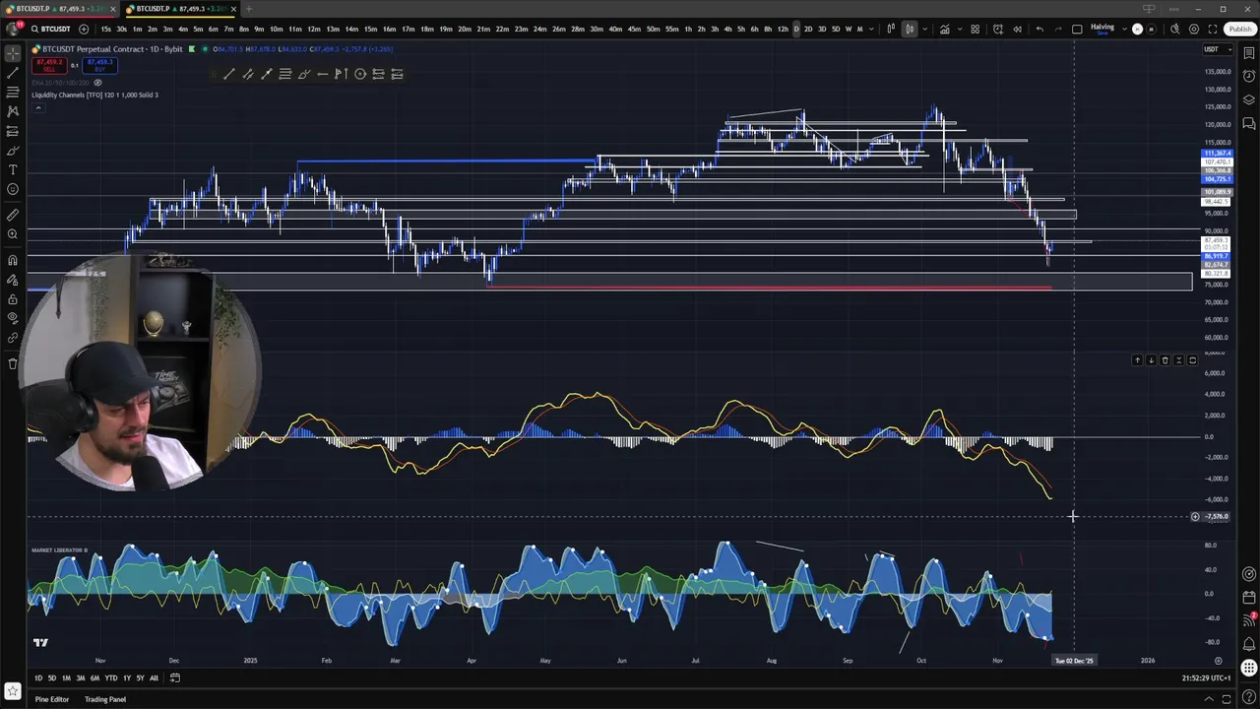
Task: Select trend line in favorites toolbar
Action: [x=228, y=74]
